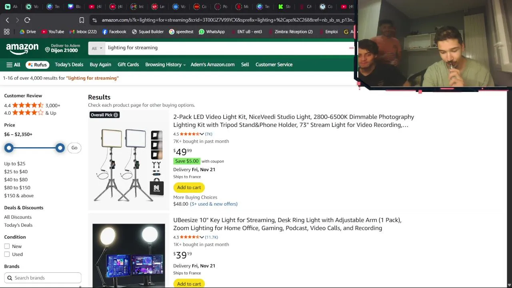The height and width of the screenshot is (288, 512).
Task: Open the Inbox (222) Gmail bookmark
Action: tap(83, 32)
